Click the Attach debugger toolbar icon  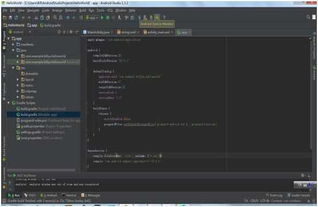(x=120, y=18)
